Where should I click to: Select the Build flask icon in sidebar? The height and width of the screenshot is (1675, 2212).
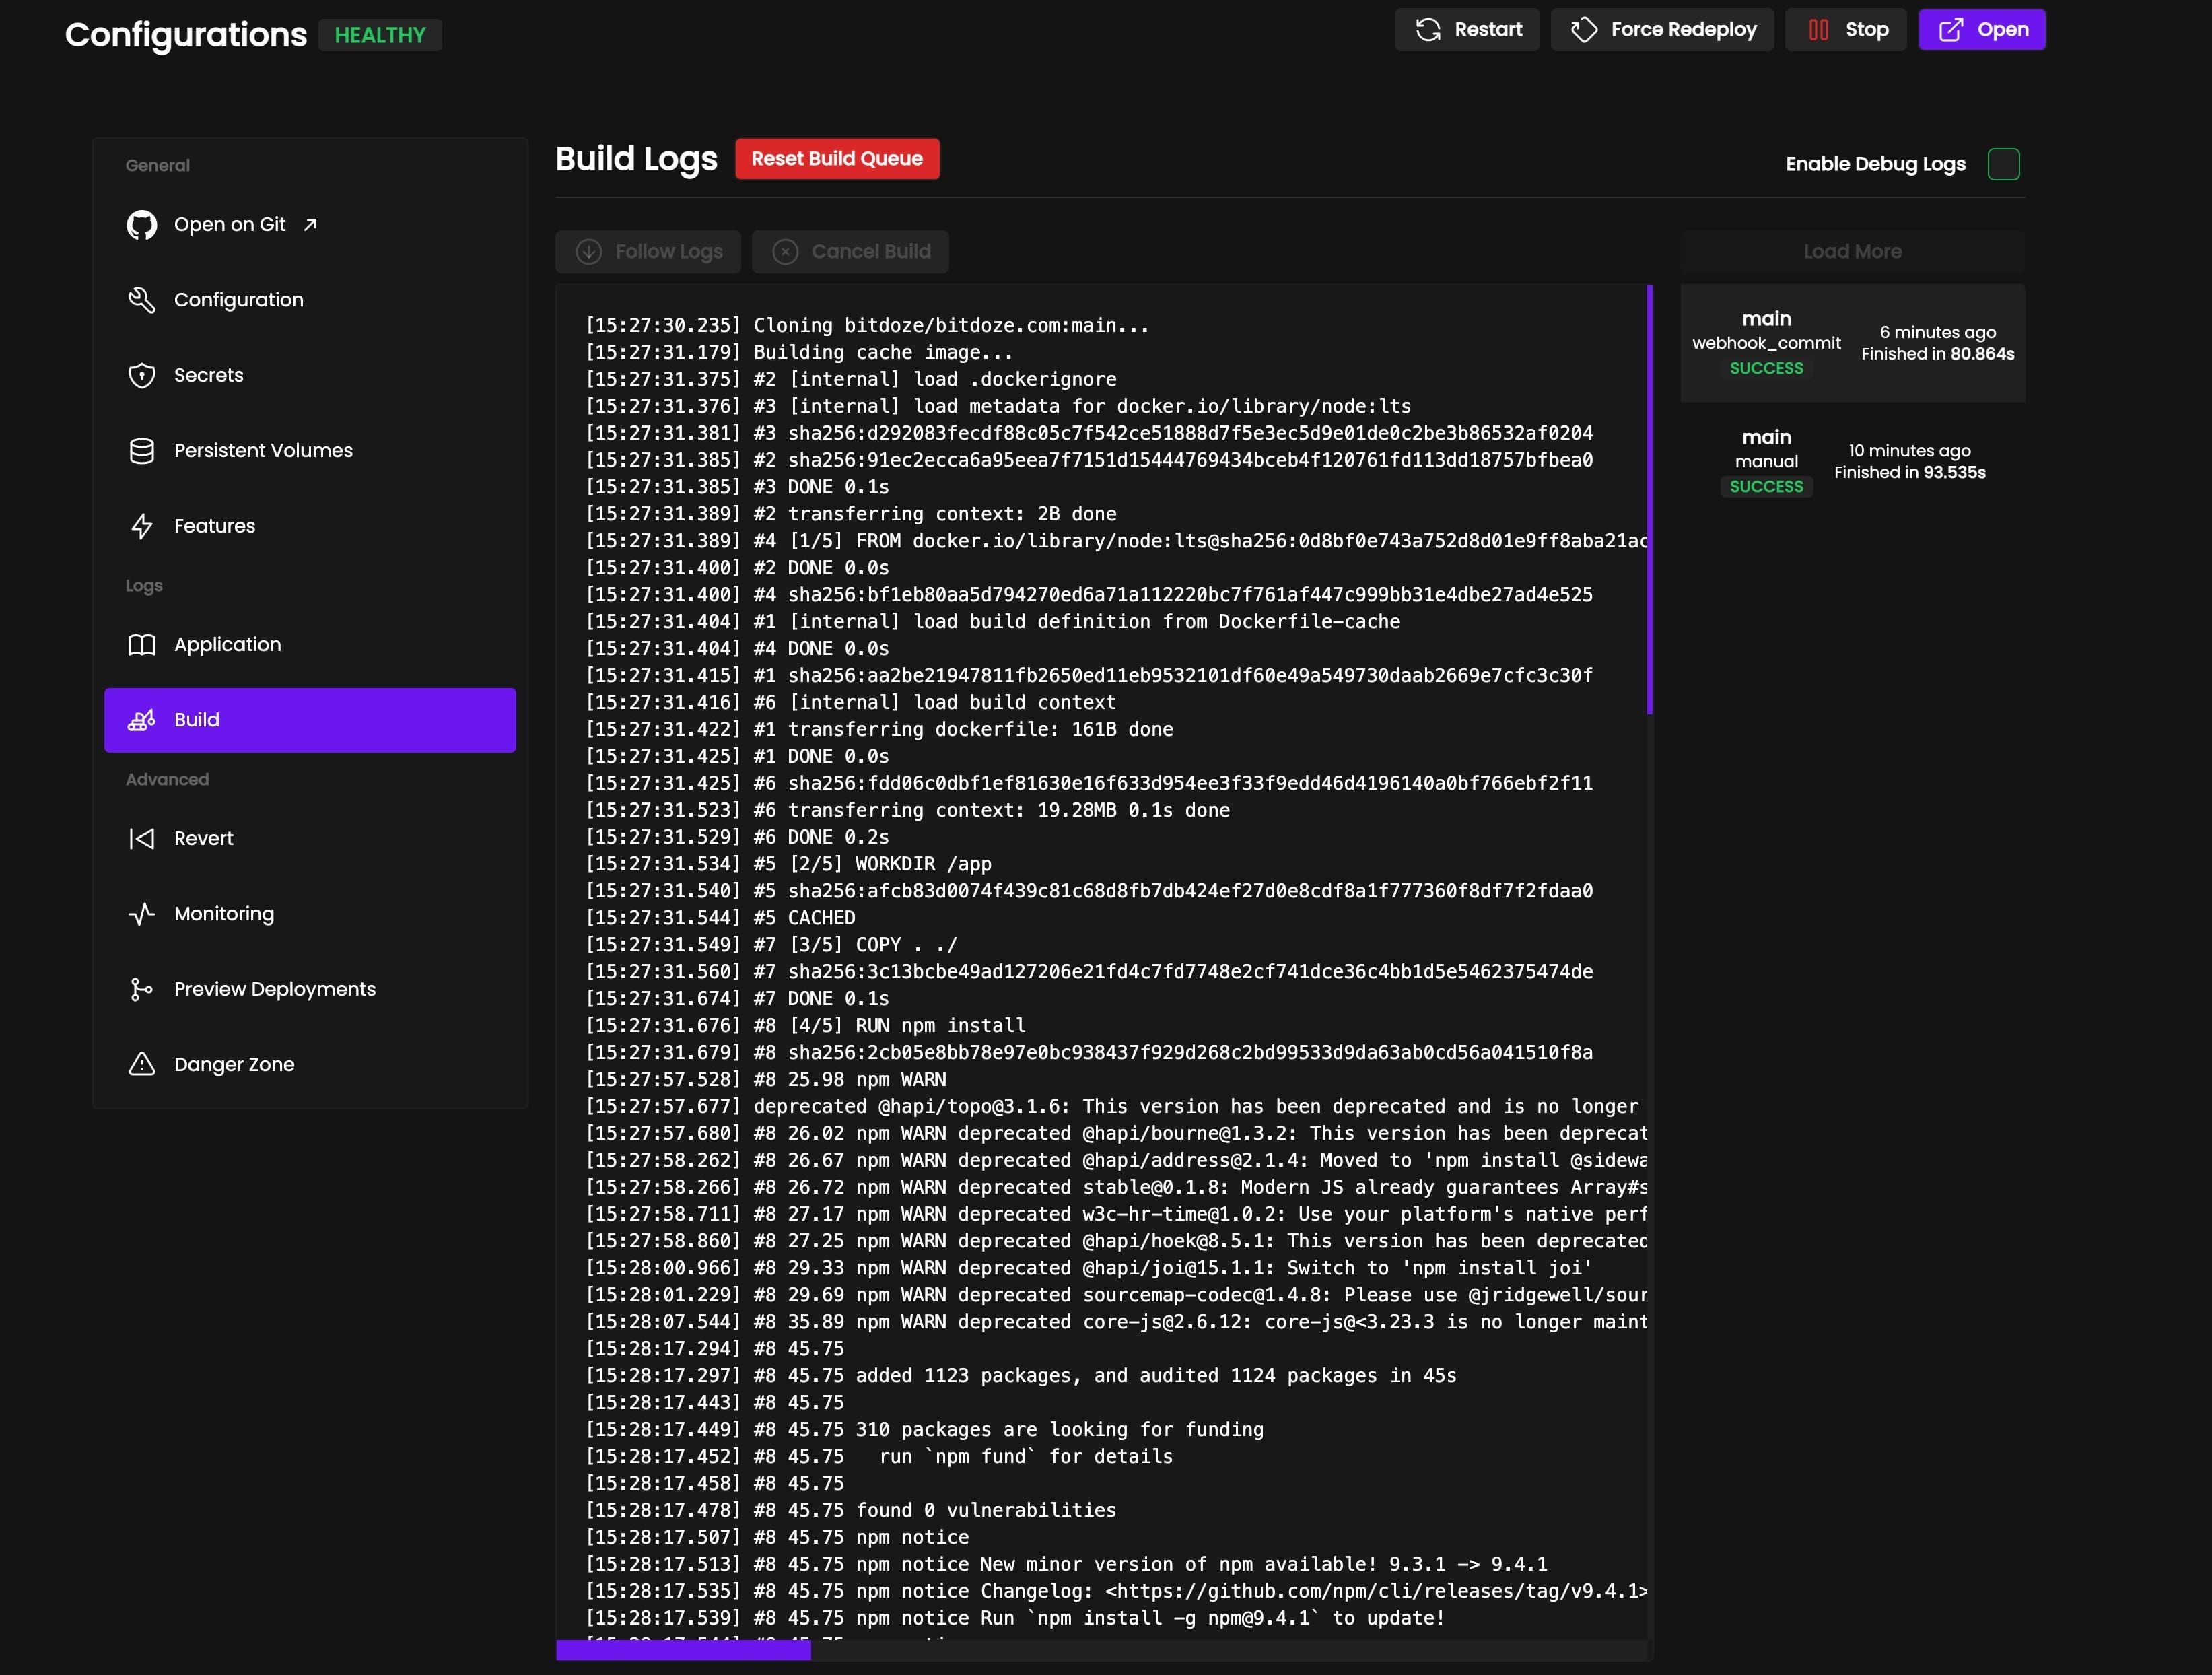[142, 719]
